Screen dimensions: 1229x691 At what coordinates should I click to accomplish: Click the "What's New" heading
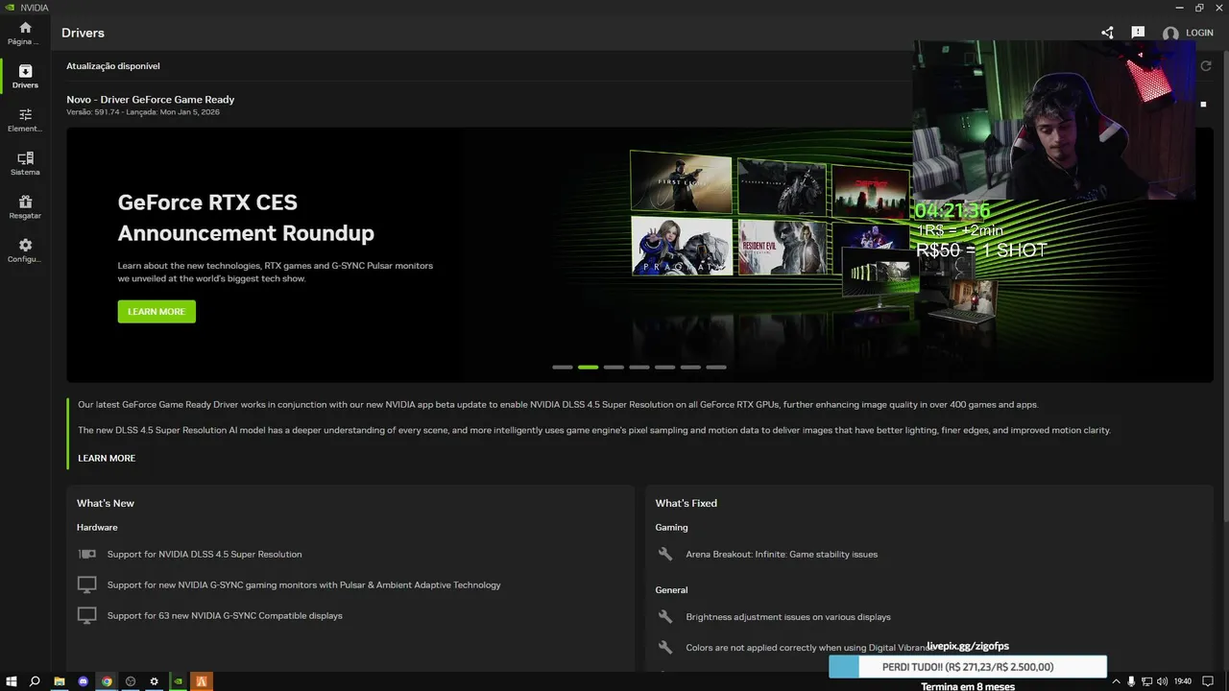pyautogui.click(x=106, y=503)
